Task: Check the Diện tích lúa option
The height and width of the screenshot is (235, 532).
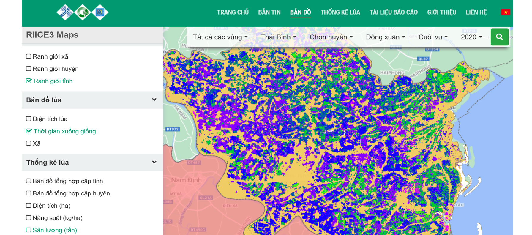Action: (x=29, y=119)
